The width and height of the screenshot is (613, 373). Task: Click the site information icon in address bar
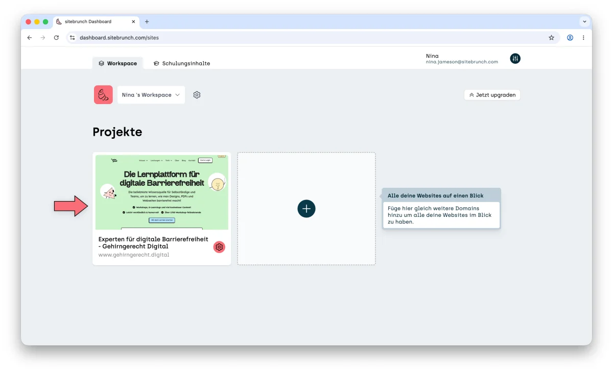[73, 37]
